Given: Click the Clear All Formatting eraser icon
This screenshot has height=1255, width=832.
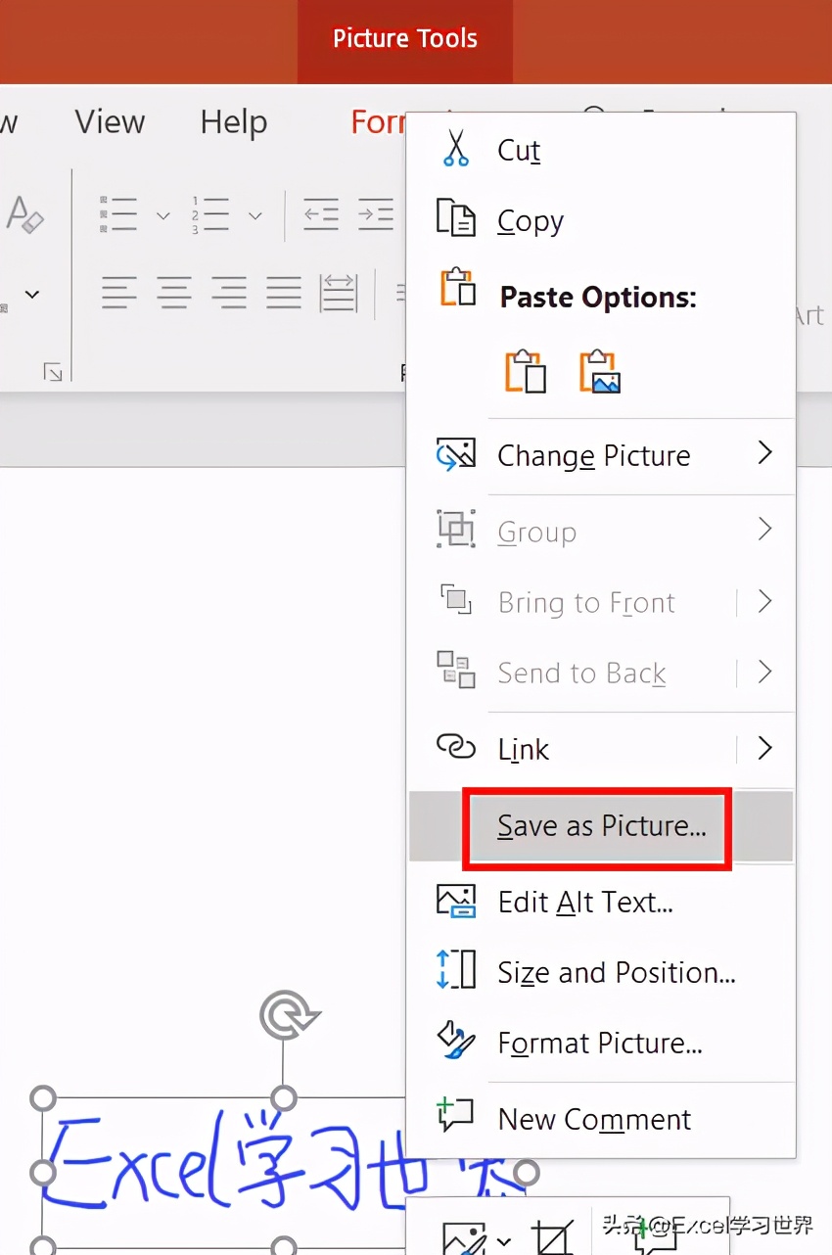Looking at the screenshot, I should click(24, 212).
